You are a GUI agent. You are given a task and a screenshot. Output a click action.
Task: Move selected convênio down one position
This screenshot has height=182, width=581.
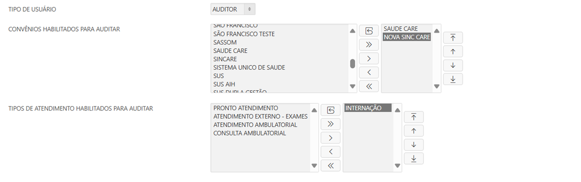tap(453, 65)
